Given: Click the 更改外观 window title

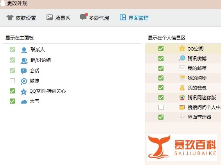Looking at the screenshot, I should tap(17, 3).
